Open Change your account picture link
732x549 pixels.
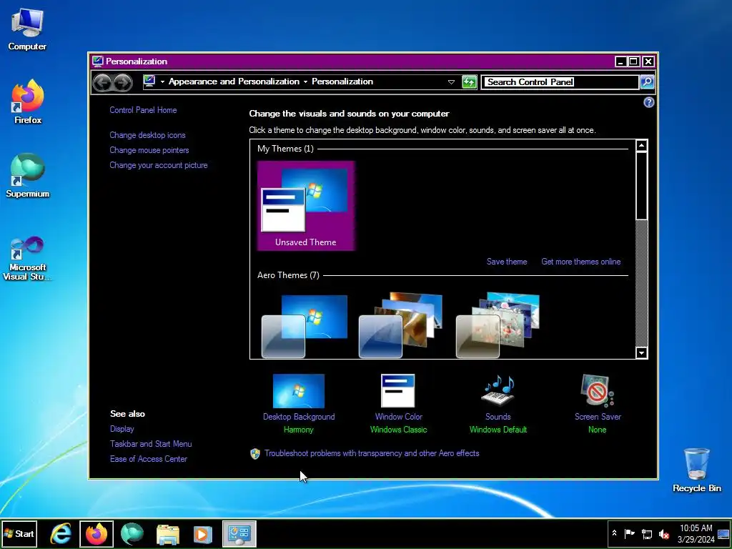(159, 165)
